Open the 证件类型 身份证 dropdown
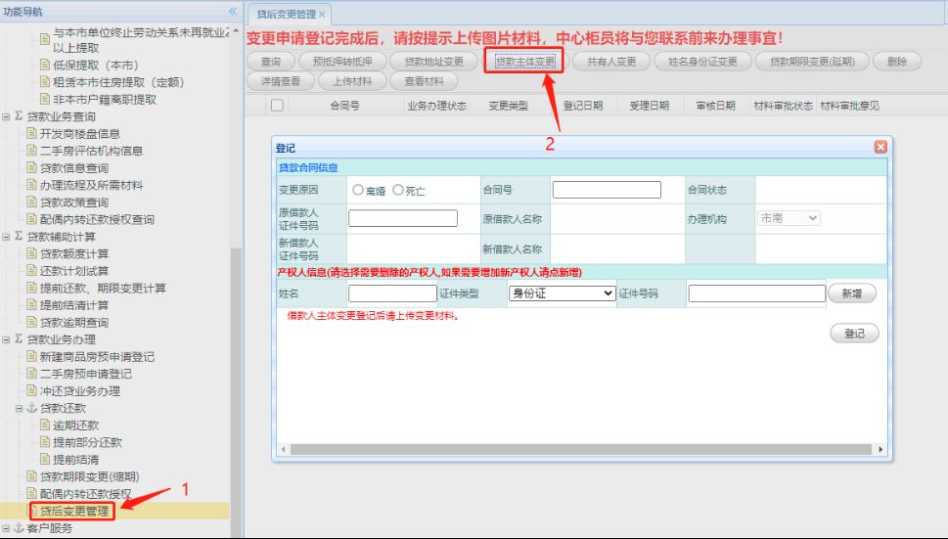Image resolution: width=948 pixels, height=539 pixels. [x=563, y=293]
